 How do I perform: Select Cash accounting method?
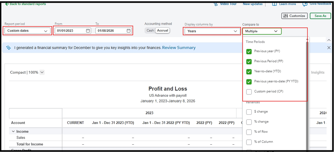coord(150,30)
